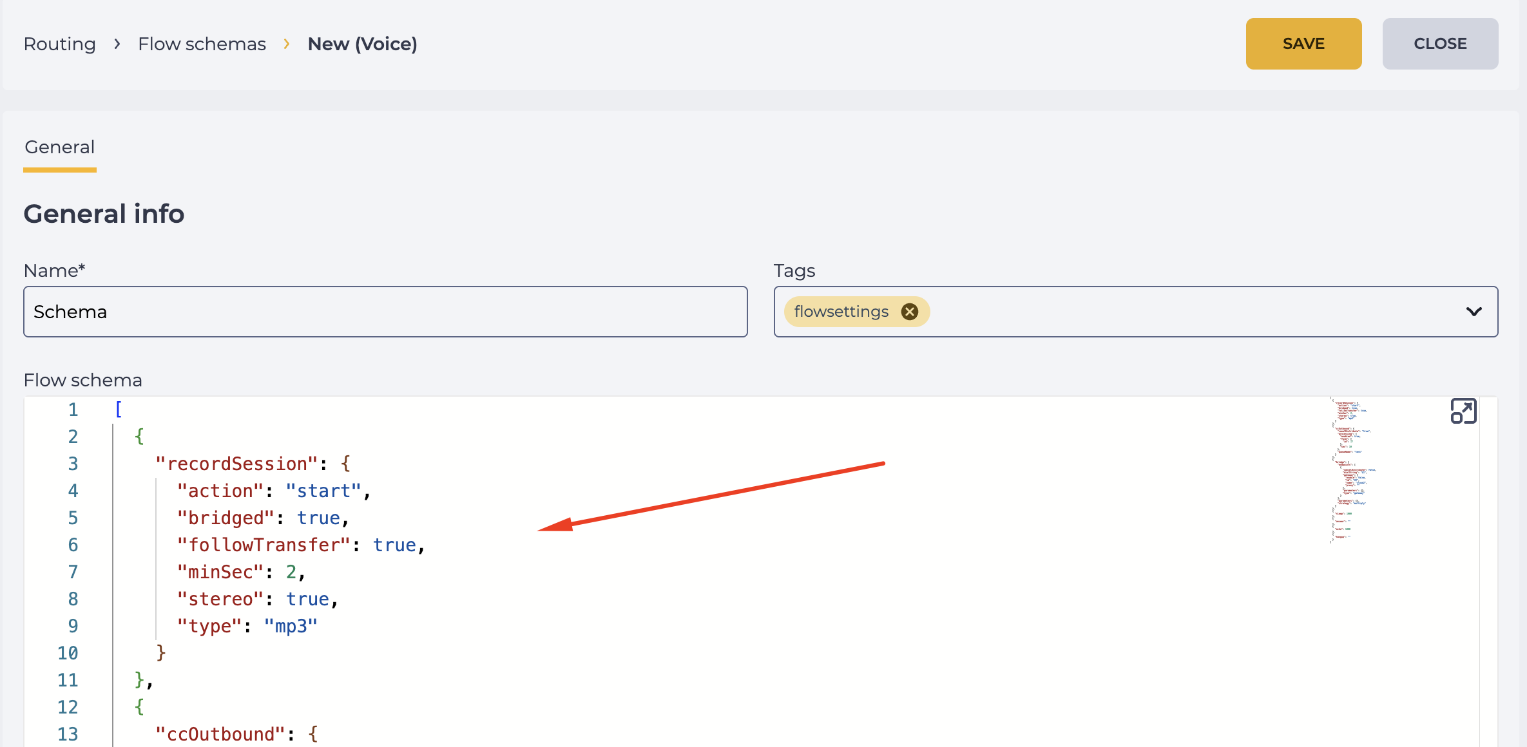Click line number 12 in the gutter
This screenshot has height=747, width=1527.
tap(68, 707)
